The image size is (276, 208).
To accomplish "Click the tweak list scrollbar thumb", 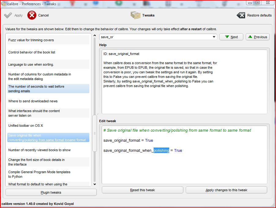I will click(95, 133).
